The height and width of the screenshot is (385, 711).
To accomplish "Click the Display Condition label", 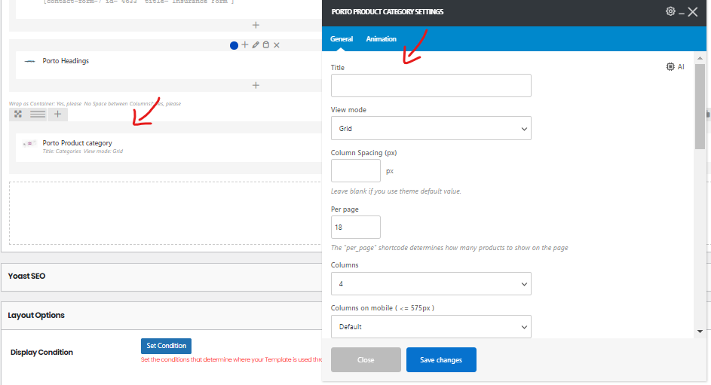I will point(41,352).
